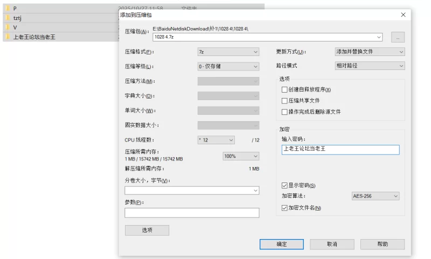This screenshot has width=431, height=259.
Task: Open the 压缩等级 dropdown showing 仅存储
Action: [x=228, y=66]
